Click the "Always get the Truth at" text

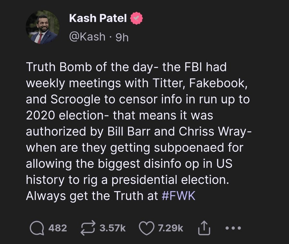pyautogui.click(x=92, y=195)
